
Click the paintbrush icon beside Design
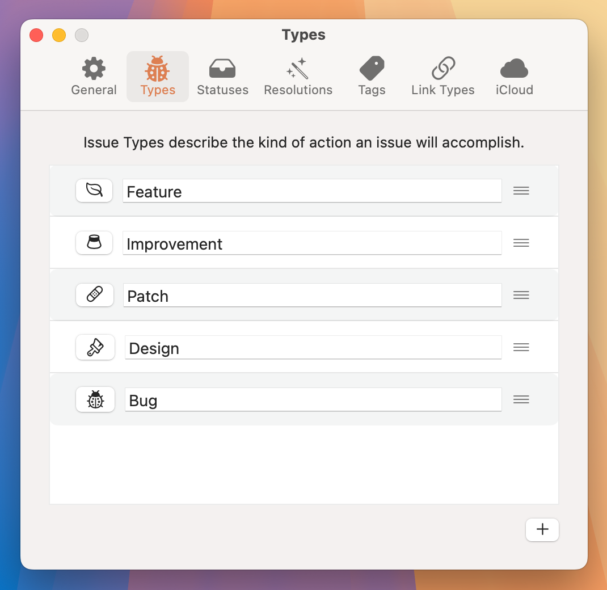click(x=95, y=347)
